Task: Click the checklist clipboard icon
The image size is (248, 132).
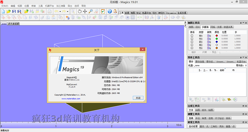Action: (x=103, y=11)
